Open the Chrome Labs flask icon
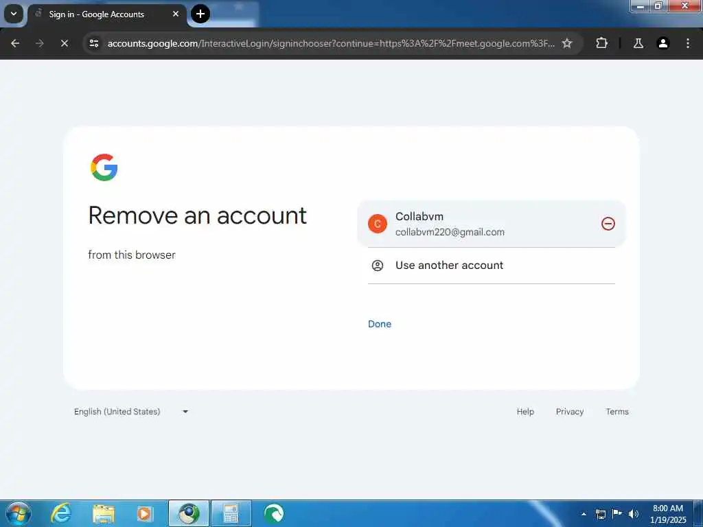This screenshot has width=703, height=527. click(x=638, y=43)
